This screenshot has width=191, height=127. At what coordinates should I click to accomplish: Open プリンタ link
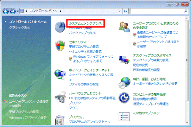pos(75,103)
